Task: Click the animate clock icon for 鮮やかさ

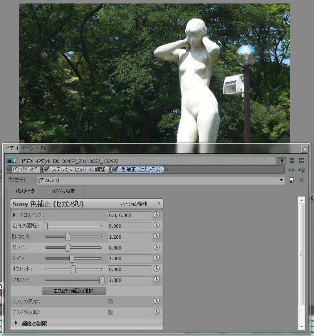Action: [x=156, y=236]
